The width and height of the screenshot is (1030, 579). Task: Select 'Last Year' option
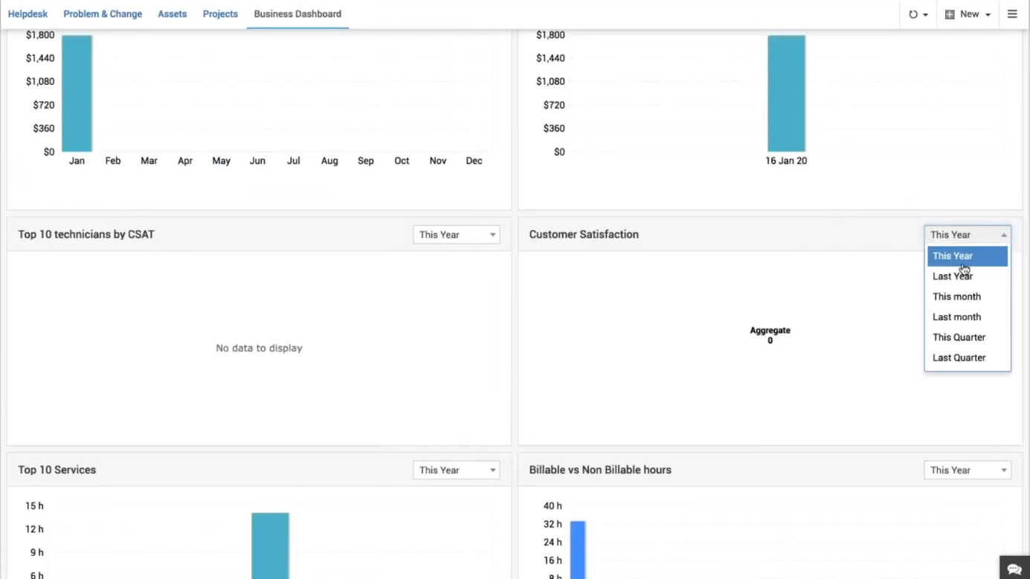[953, 276]
